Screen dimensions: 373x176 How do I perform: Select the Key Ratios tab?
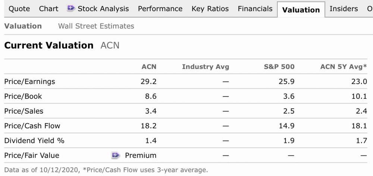[210, 9]
